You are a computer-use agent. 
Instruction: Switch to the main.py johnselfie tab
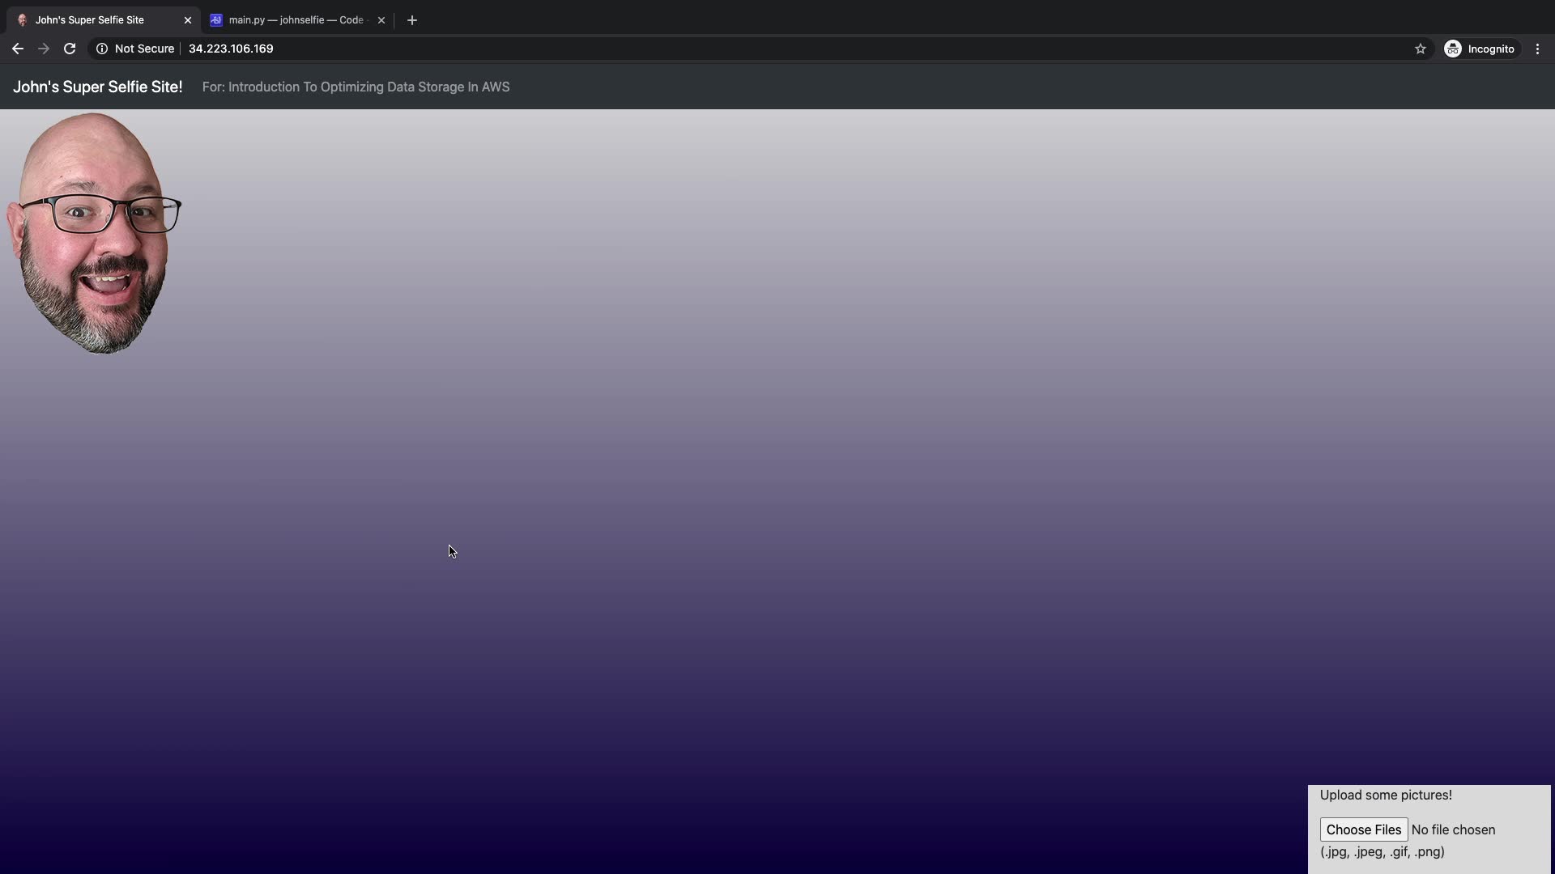click(x=296, y=20)
